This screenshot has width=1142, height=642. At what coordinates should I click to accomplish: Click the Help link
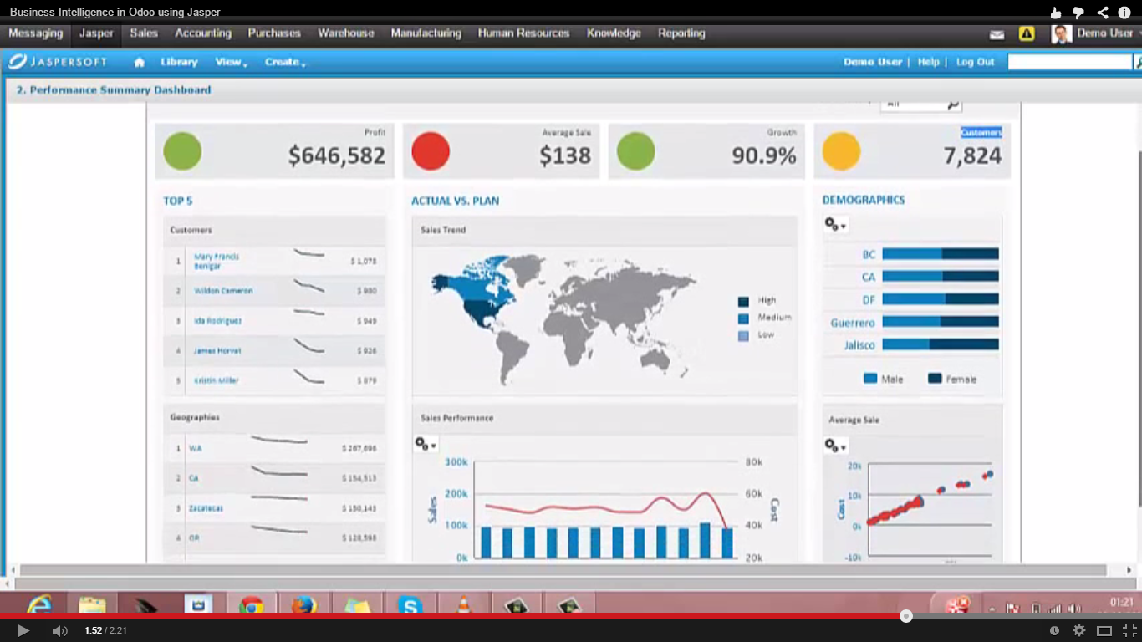pos(929,62)
